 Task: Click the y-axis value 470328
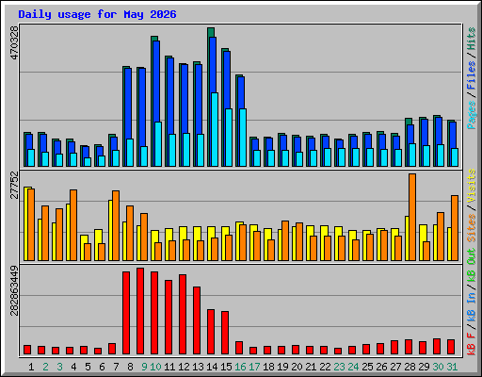click(14, 43)
